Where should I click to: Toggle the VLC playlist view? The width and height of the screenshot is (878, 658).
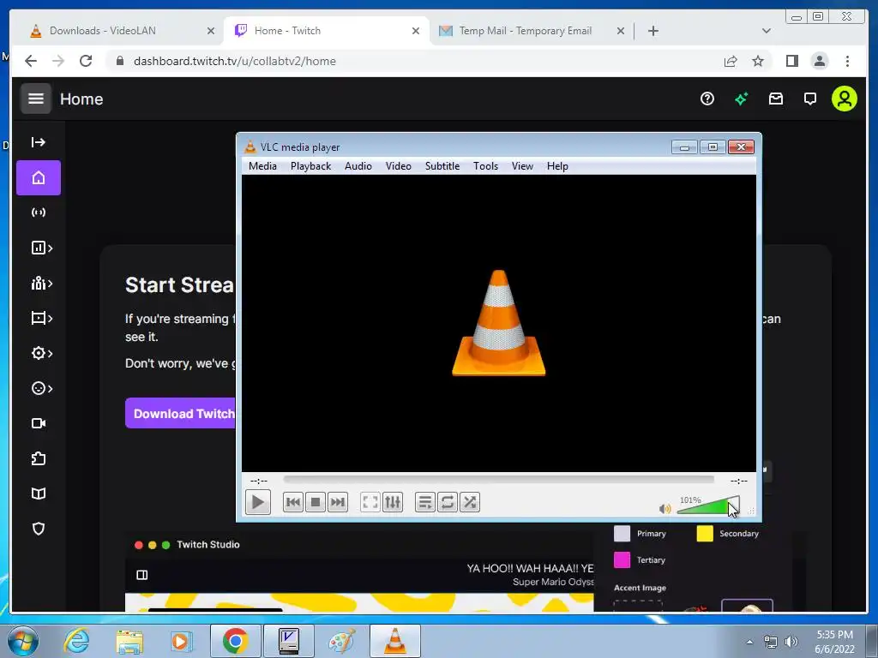425,502
